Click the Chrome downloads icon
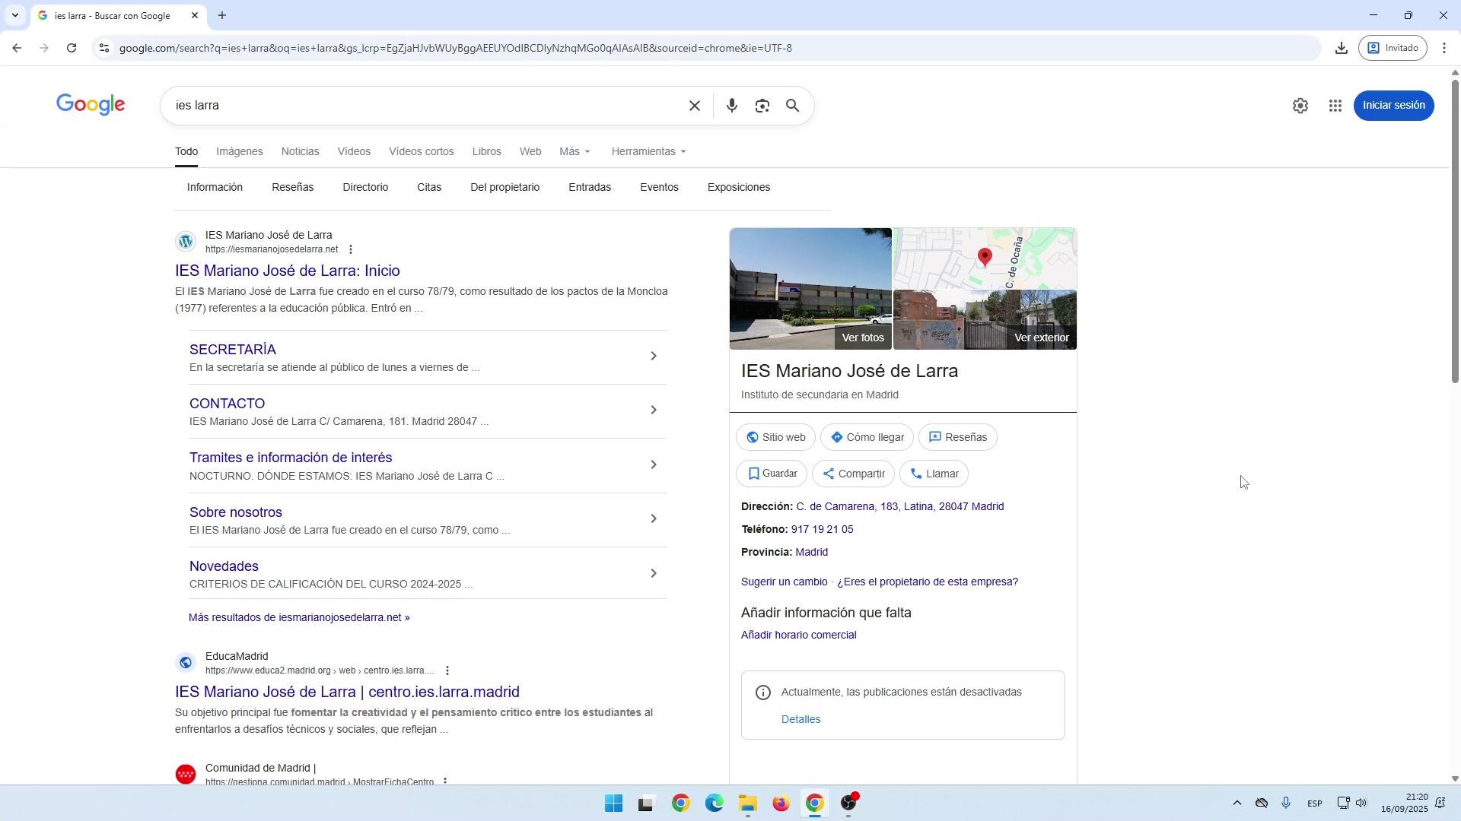Image resolution: width=1461 pixels, height=821 pixels. 1342,48
